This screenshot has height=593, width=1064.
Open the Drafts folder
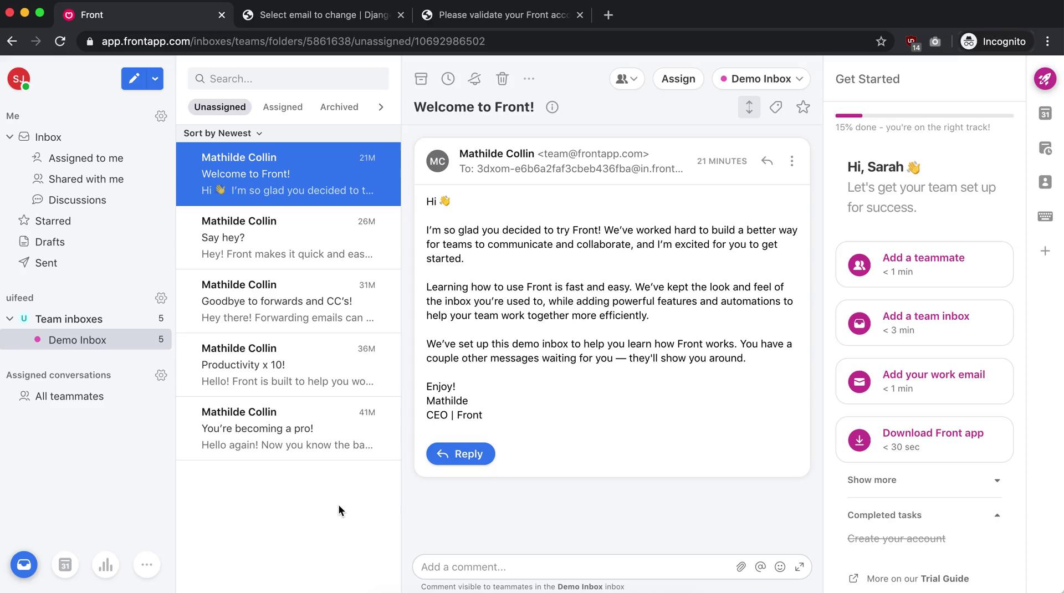(49, 242)
